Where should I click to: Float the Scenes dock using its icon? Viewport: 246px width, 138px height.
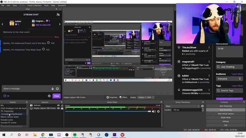point(27,102)
